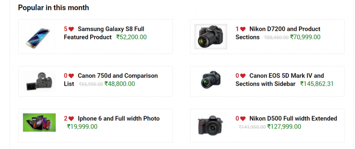
Task: Click the heart icon next to Canon 750d
Action: point(71,76)
